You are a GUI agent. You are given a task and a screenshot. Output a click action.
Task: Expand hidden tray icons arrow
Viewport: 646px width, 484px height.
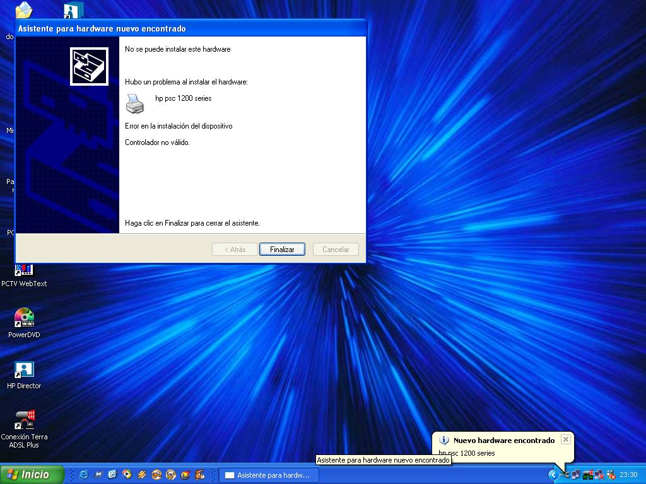tap(553, 475)
